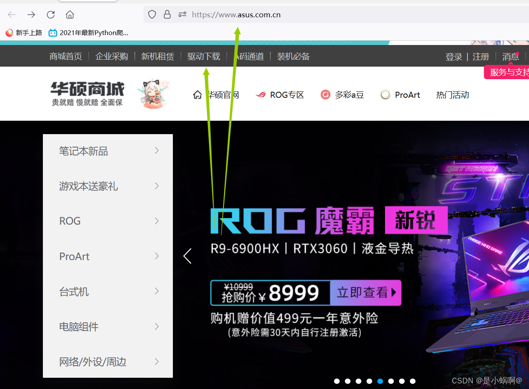The width and height of the screenshot is (529, 389).
Task: Click the 多彩a豆 circular icon
Action: click(x=325, y=95)
